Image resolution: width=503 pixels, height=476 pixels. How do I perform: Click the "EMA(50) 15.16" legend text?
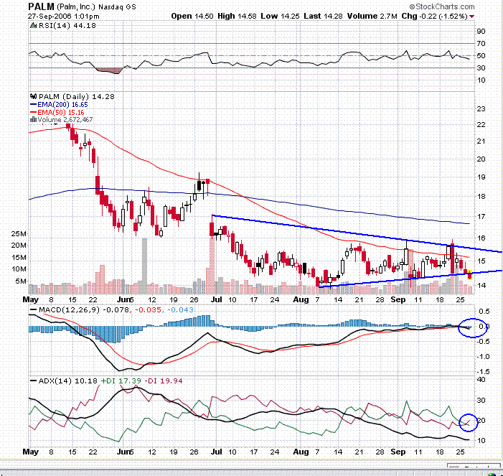point(61,112)
